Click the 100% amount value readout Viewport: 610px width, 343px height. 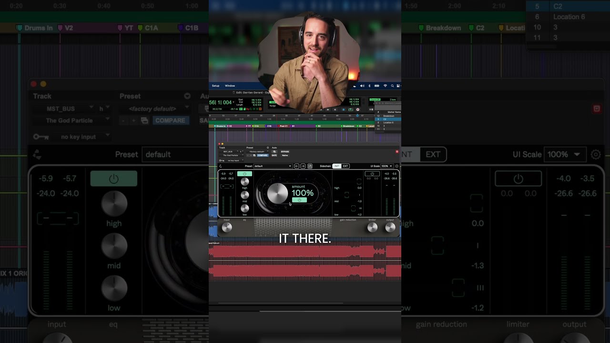[x=303, y=193]
